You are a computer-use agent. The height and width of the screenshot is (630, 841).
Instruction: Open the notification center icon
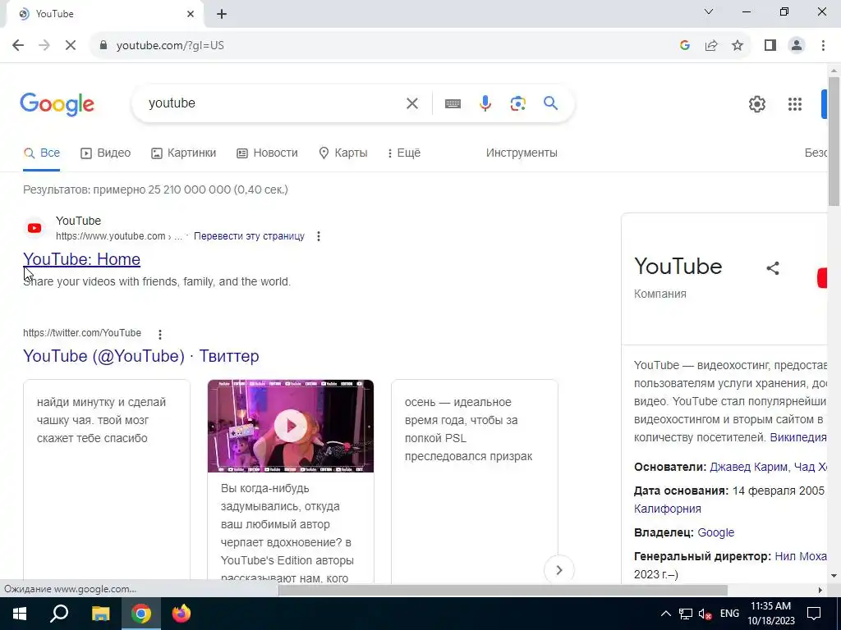pos(814,614)
